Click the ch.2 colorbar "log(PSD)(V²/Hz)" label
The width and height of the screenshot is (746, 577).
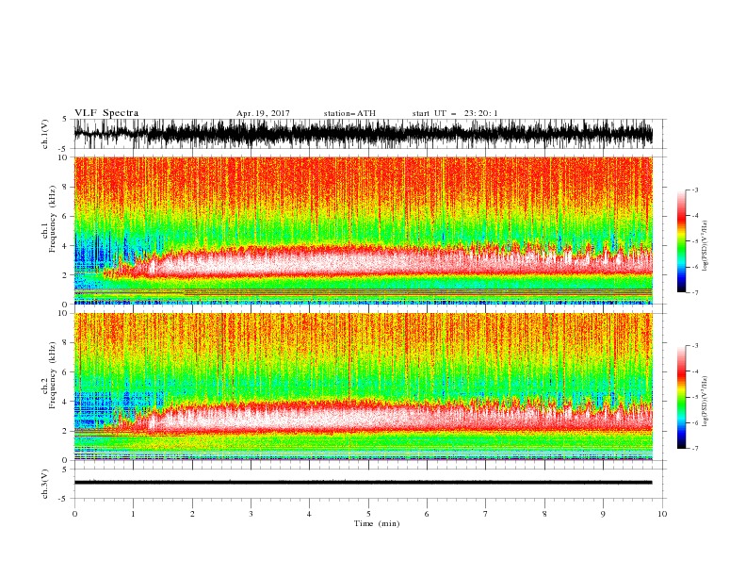point(706,401)
